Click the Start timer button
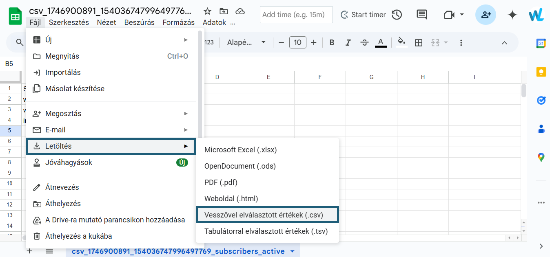Image resolution: width=550 pixels, height=257 pixels. [363, 15]
